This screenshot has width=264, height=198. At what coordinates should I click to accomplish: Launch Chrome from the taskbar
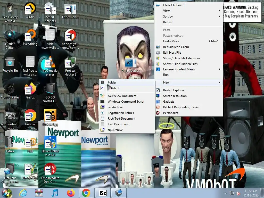pyautogui.click(x=86, y=193)
